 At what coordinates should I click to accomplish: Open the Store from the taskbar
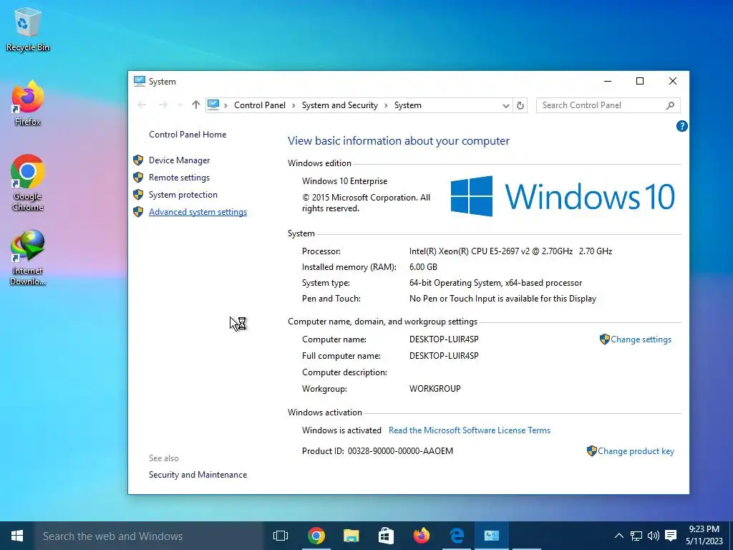pos(386,536)
